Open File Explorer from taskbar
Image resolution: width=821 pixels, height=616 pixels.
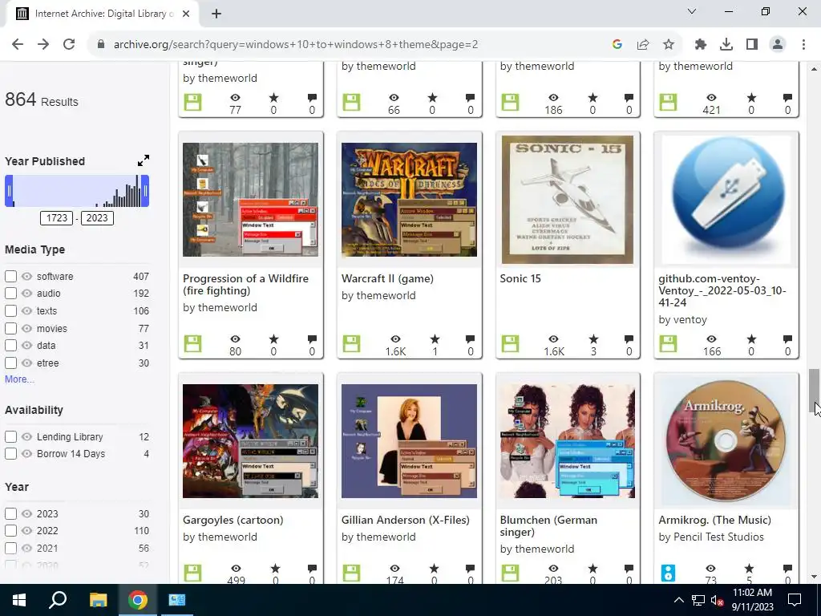98,600
